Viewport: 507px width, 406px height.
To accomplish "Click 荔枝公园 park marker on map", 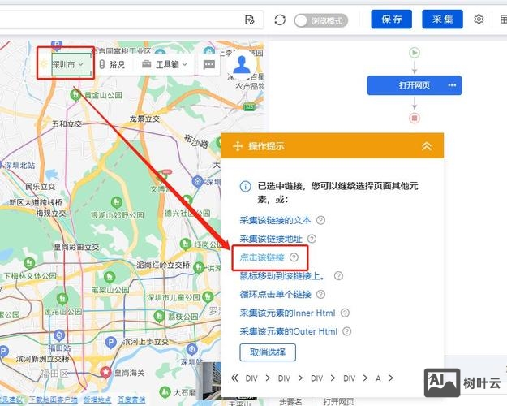I will click(x=159, y=316).
